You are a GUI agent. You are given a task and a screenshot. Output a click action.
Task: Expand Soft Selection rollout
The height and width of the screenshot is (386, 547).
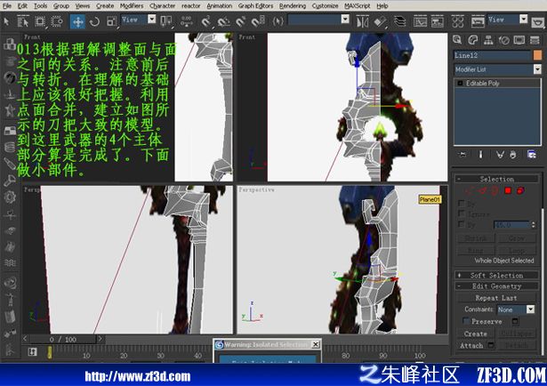497,275
